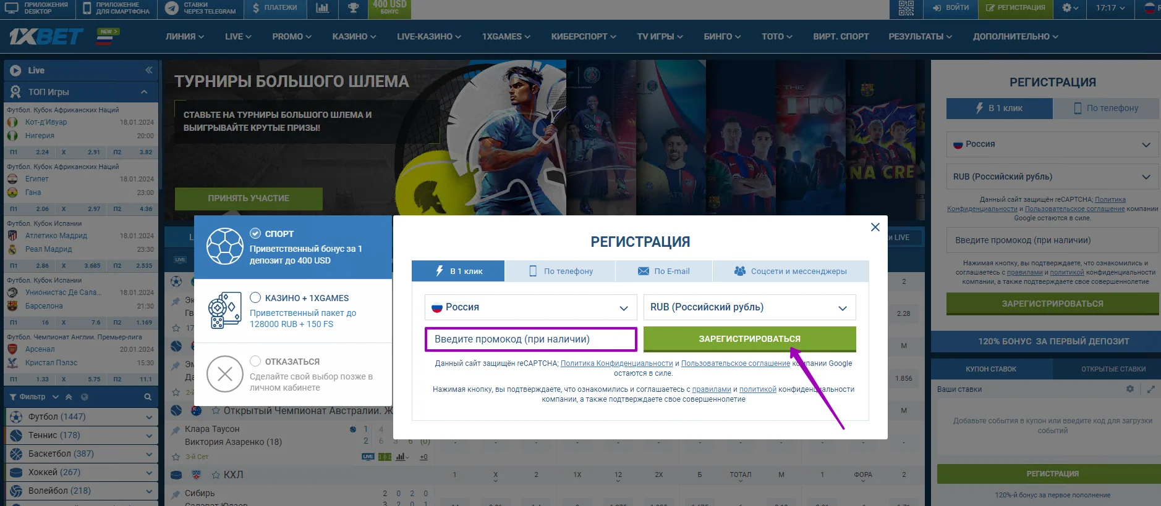Click the Волейбол ball icon in sidebar

(x=16, y=491)
